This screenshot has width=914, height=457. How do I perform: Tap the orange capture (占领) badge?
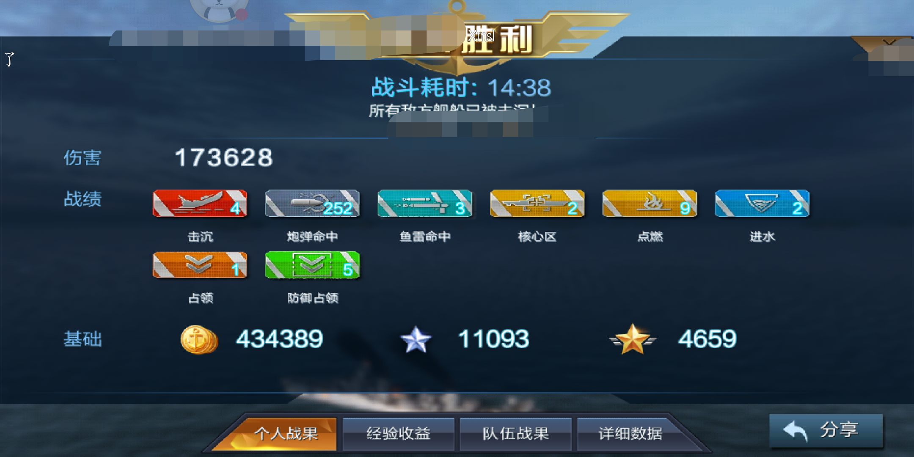(x=200, y=265)
